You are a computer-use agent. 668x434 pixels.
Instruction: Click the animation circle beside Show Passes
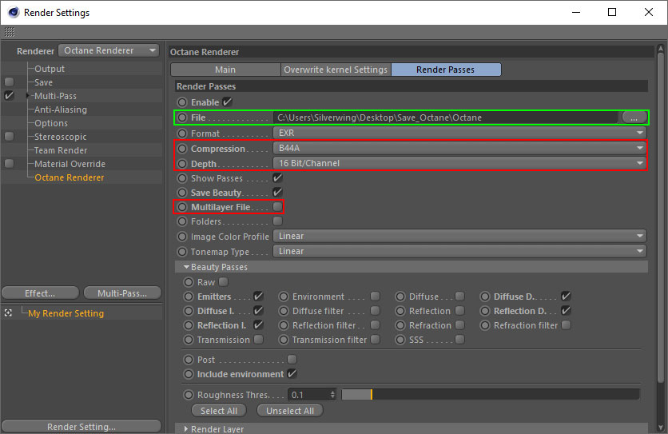tap(182, 178)
